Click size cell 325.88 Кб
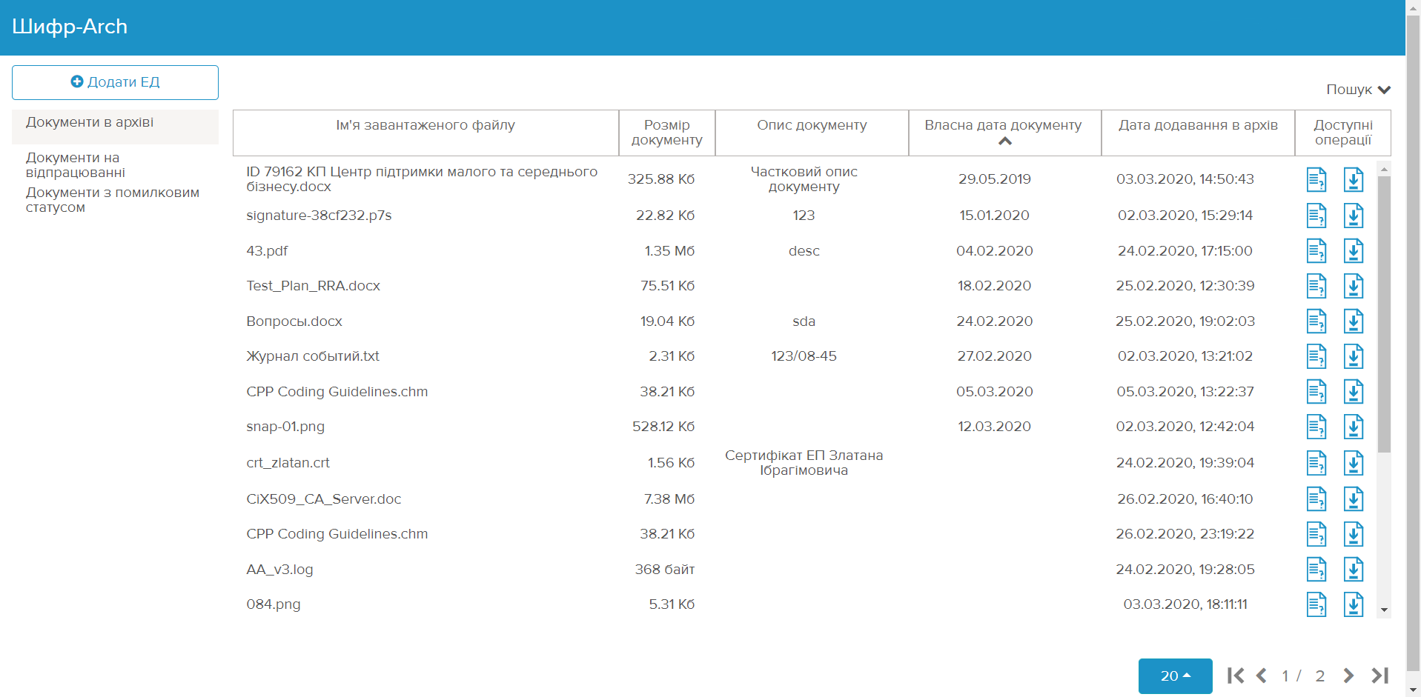Screen dimensions: 1421x697 click(x=661, y=179)
